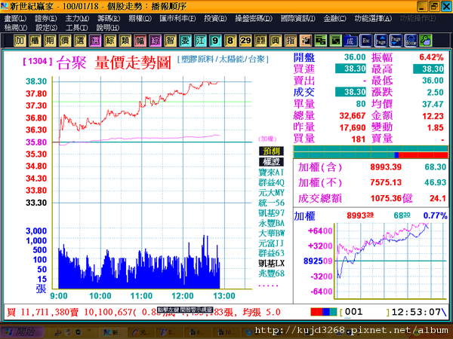The width and height of the screenshot is (453, 339).
Task: Select warrant 凱基LX
Action: [271, 263]
